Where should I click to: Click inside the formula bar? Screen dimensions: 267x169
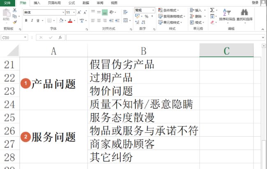163,38
